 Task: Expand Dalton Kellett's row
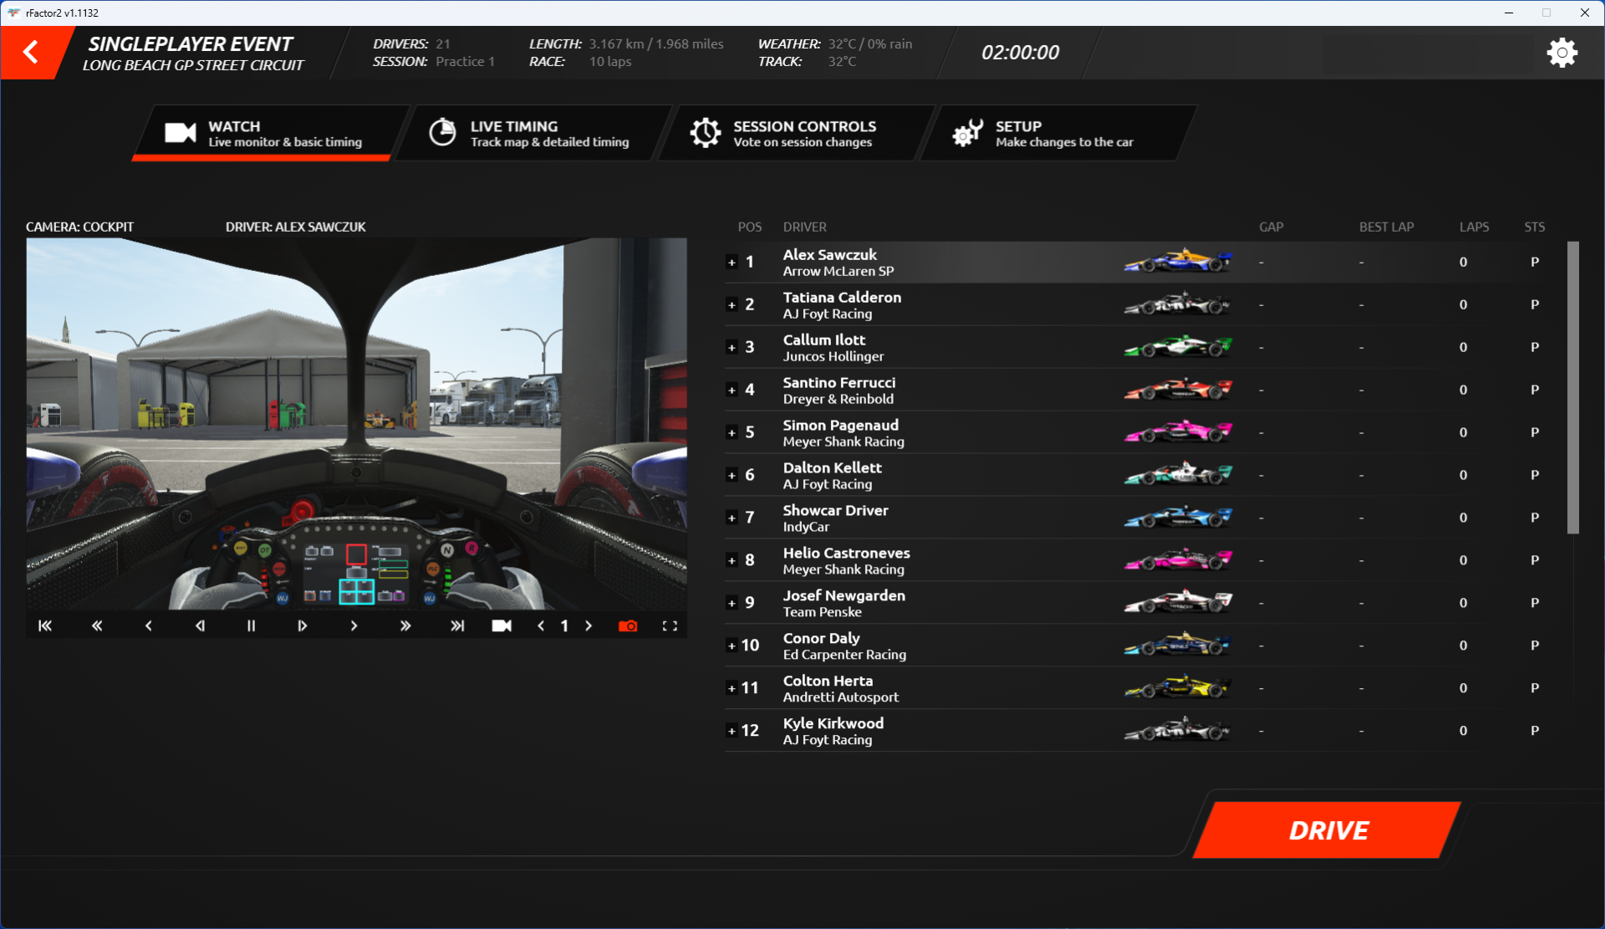731,476
